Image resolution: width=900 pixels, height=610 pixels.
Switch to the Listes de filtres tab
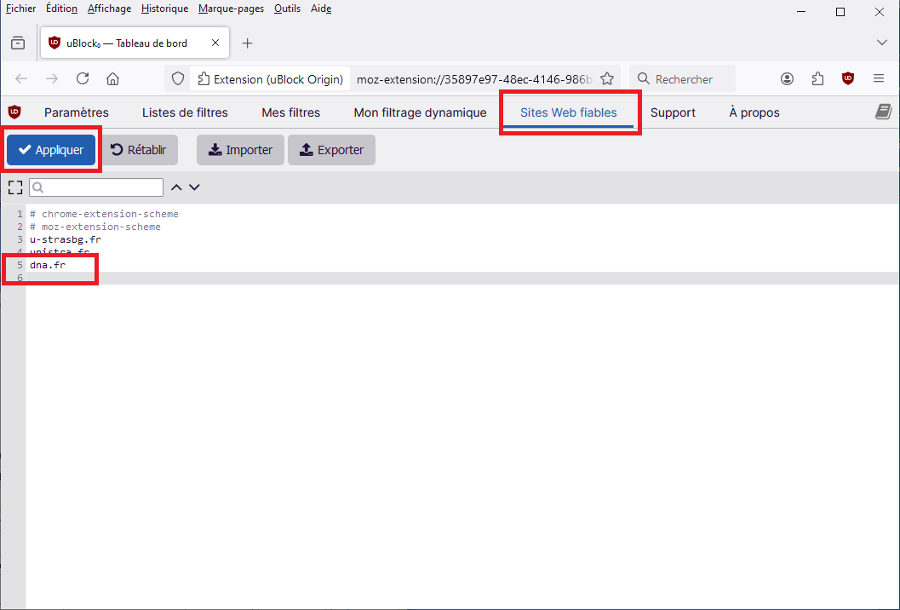[185, 112]
